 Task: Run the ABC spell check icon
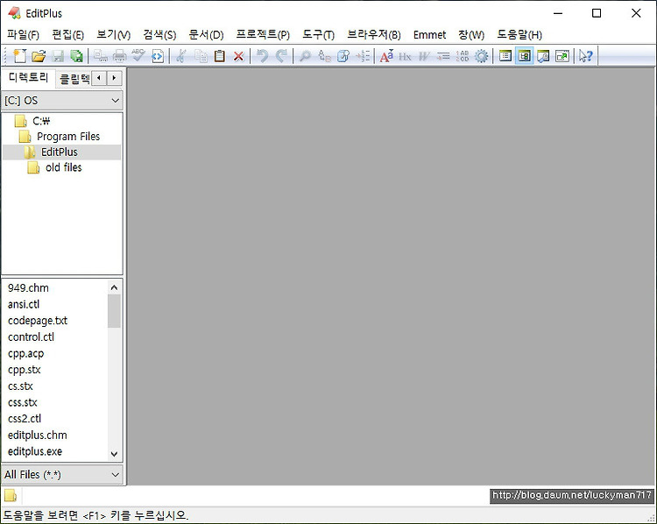click(x=138, y=56)
